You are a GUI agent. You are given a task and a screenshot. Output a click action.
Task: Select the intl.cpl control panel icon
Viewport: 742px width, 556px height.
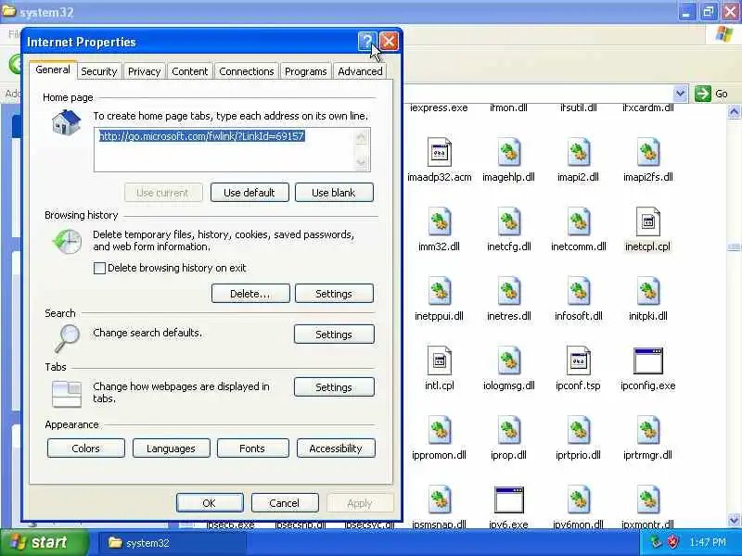439,360
